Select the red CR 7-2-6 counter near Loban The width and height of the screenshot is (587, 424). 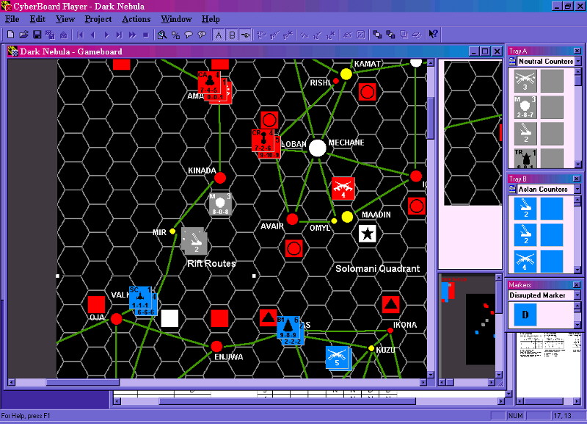click(x=263, y=140)
